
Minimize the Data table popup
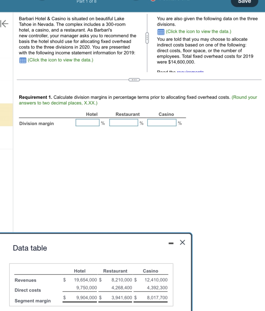[171, 243]
